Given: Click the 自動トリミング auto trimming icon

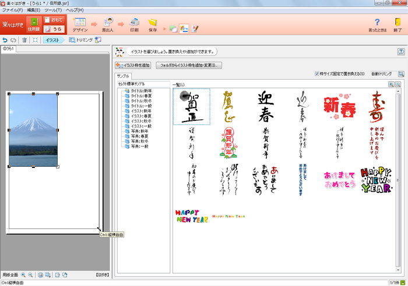Looking at the screenshot, I should point(401,74).
